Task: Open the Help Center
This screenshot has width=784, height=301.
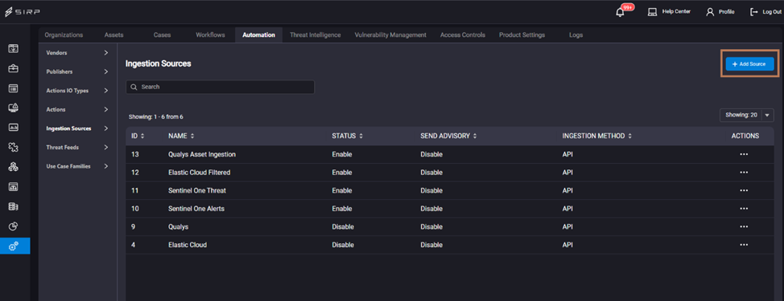Action: pyautogui.click(x=669, y=12)
